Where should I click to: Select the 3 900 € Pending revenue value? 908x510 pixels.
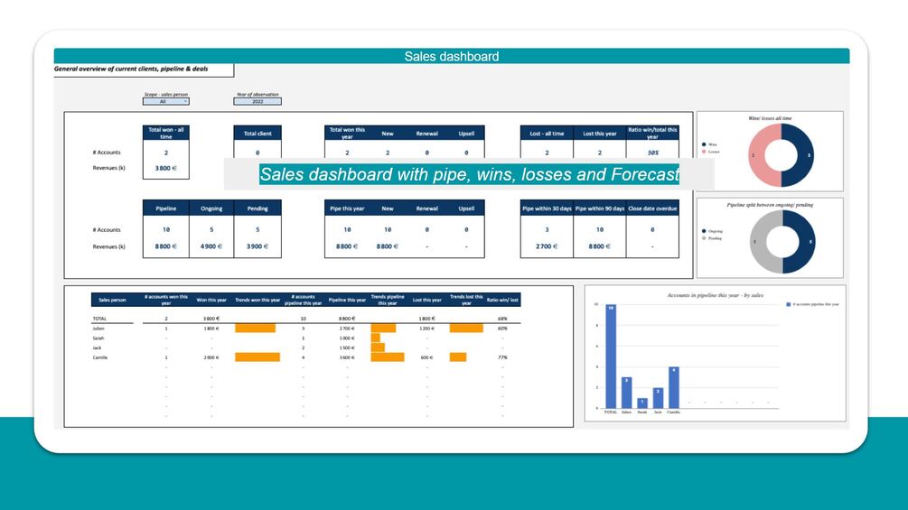(257, 246)
